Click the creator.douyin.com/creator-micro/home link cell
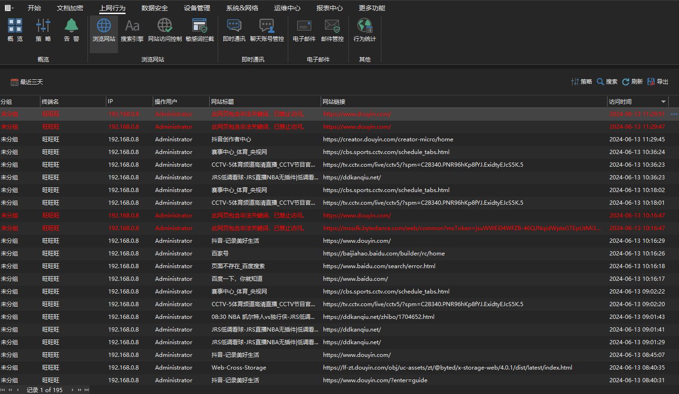This screenshot has width=679, height=394. (x=388, y=139)
